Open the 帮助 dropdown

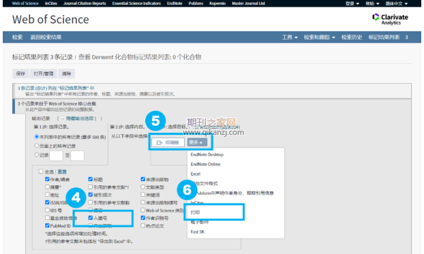(372, 3)
